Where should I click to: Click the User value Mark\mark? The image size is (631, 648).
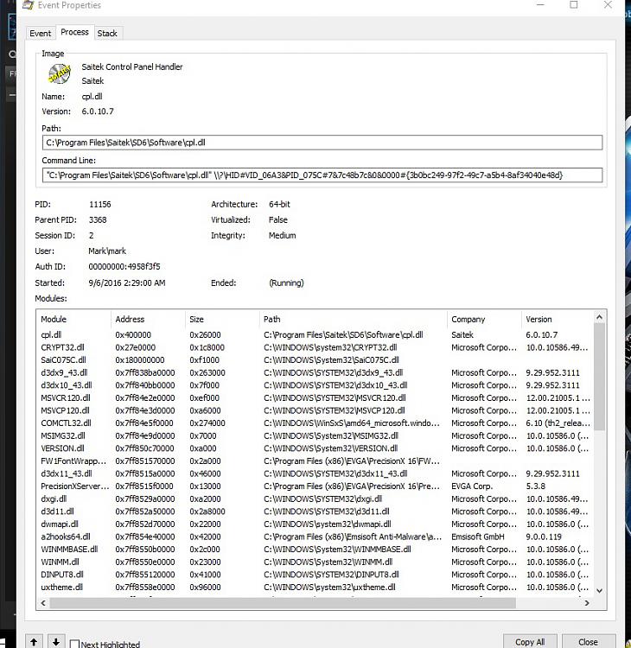[107, 251]
